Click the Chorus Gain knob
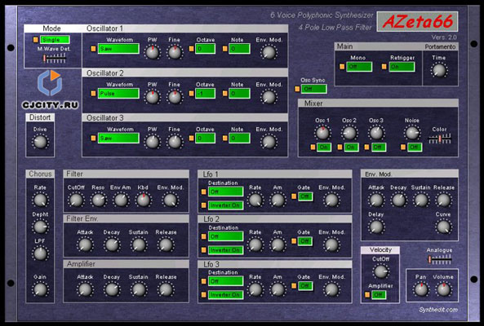 point(40,289)
